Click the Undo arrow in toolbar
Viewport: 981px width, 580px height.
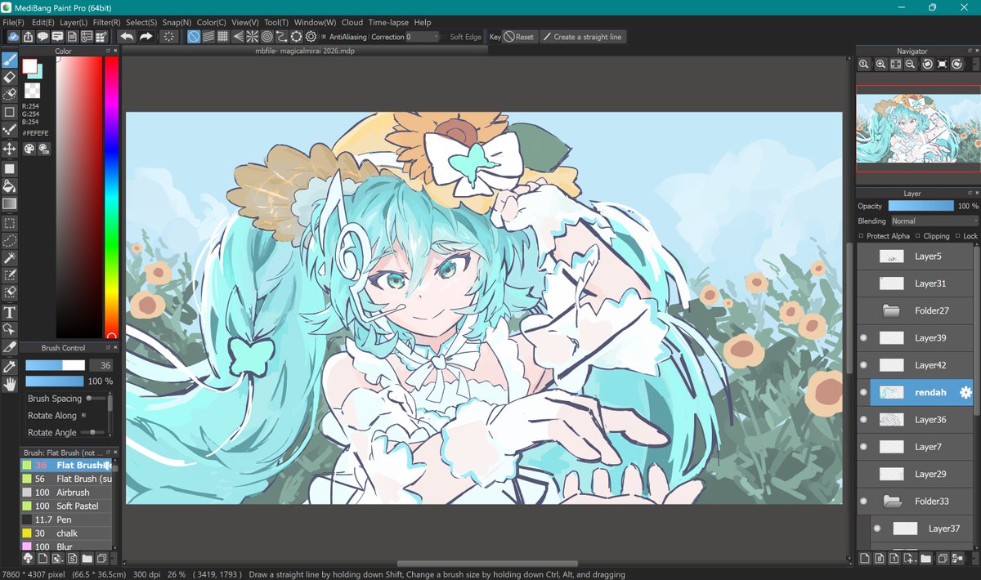click(127, 37)
